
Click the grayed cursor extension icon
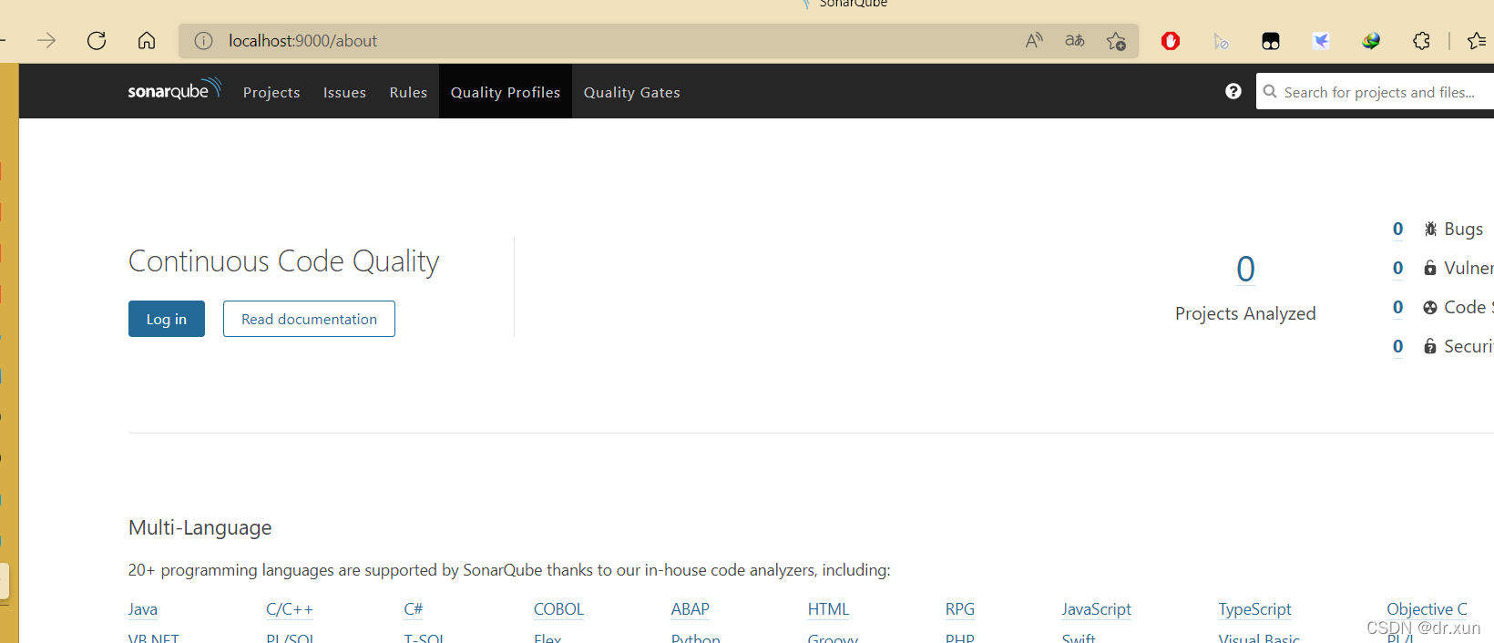click(x=1221, y=41)
